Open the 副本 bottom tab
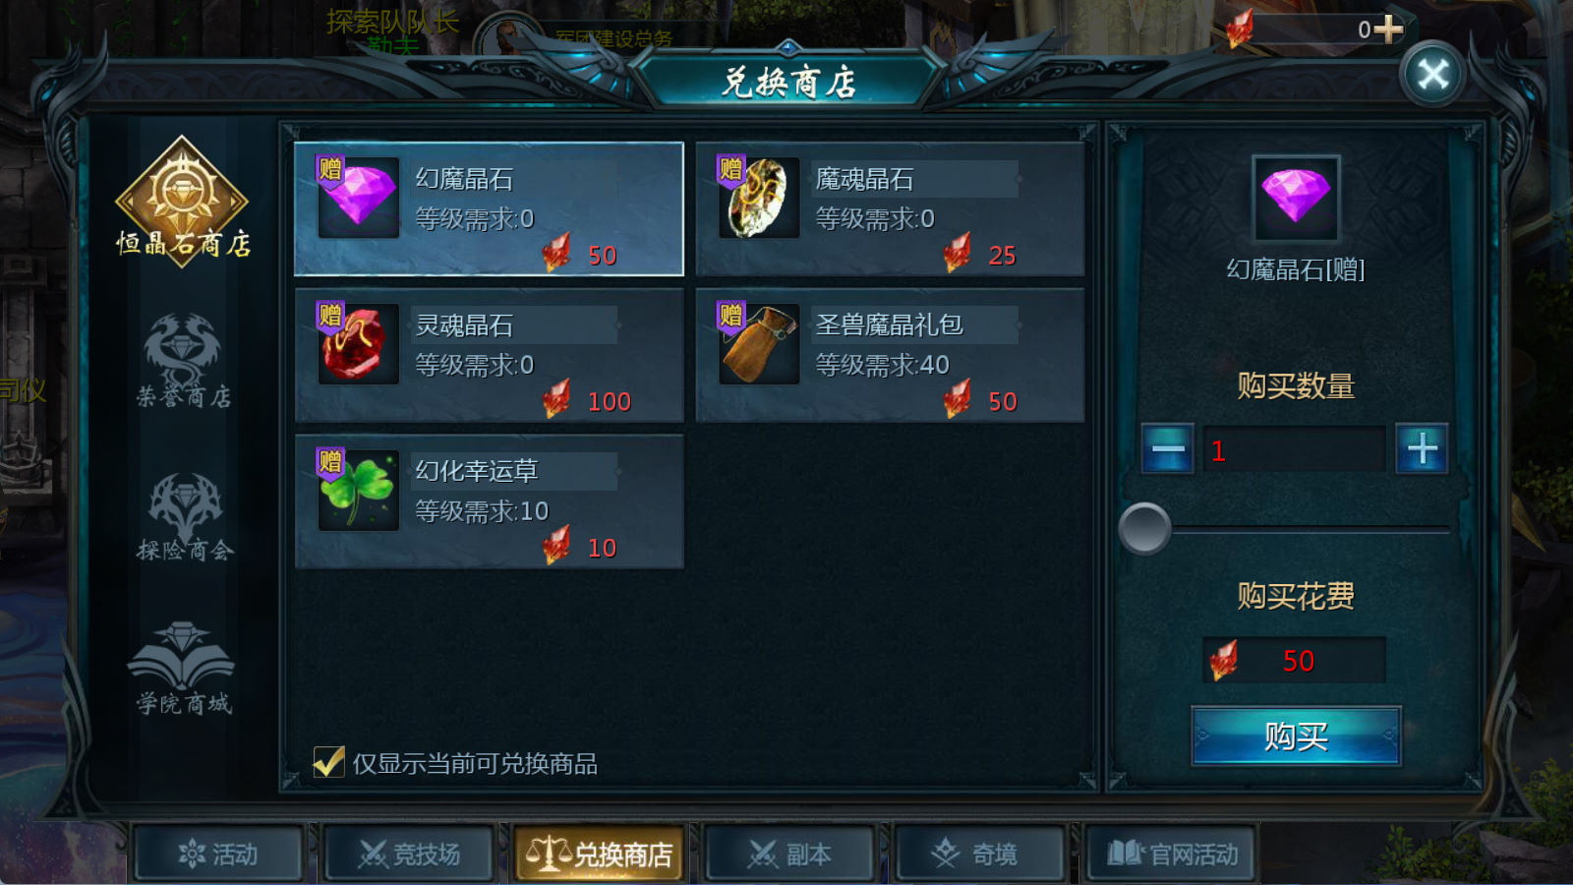This screenshot has height=885, width=1573. point(789,854)
